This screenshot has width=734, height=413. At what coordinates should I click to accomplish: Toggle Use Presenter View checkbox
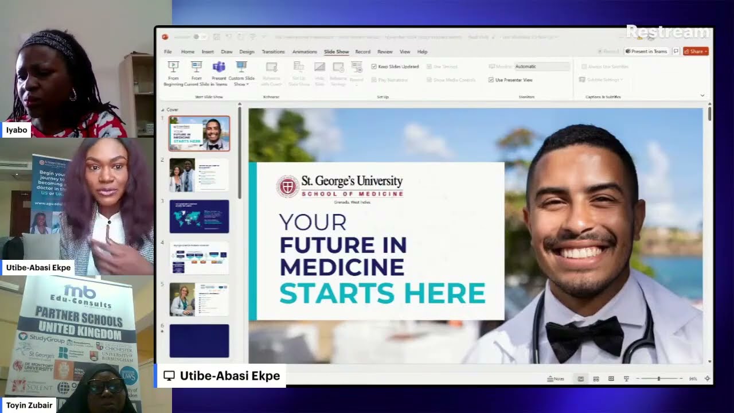pyautogui.click(x=491, y=80)
